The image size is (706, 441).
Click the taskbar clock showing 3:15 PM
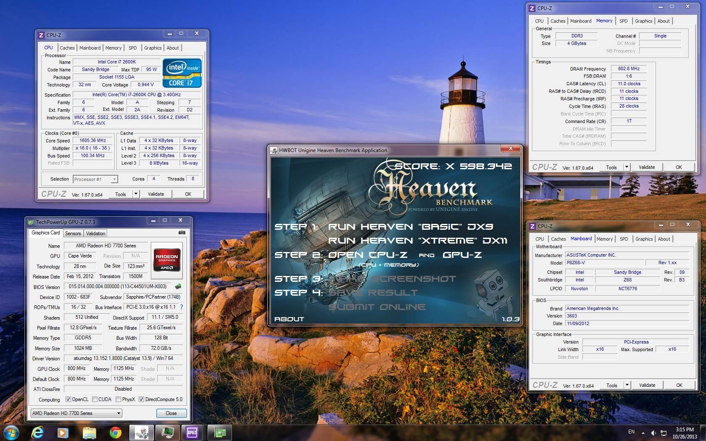685,433
